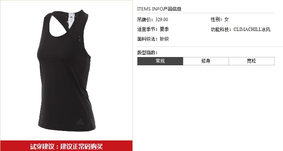This screenshot has width=283, height=151.
Task: Click the black tank top product image
Action: 66,71
